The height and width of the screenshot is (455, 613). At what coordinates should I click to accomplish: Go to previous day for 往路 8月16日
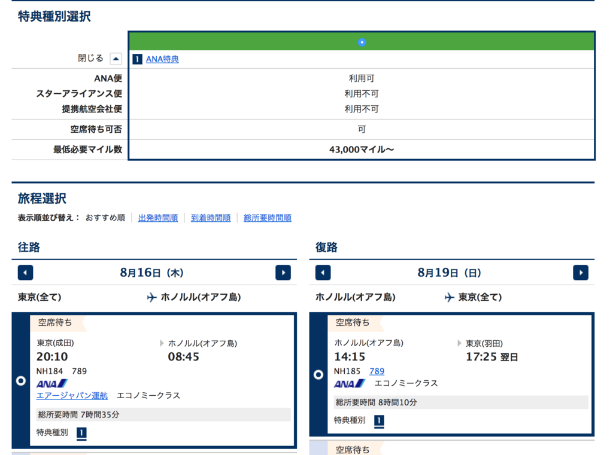coord(25,273)
